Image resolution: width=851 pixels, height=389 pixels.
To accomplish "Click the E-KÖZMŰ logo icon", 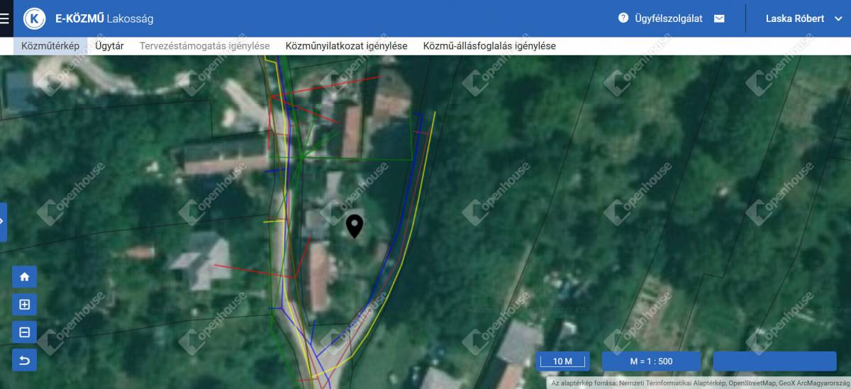I will 34,18.
